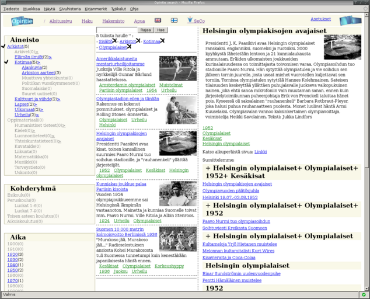370x299 pixels.
Task: Open Pentti Hämäläinen muistelee link
Action: tap(232, 280)
